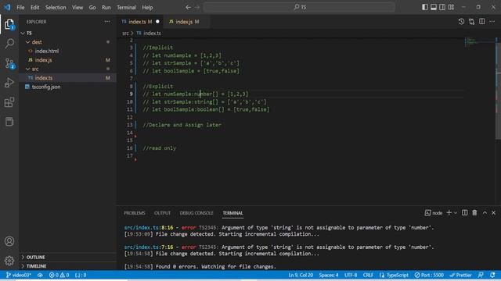Screen dimensions: 501x281
Task: Click the open changes icon in editor toolbar
Action: tap(471, 22)
